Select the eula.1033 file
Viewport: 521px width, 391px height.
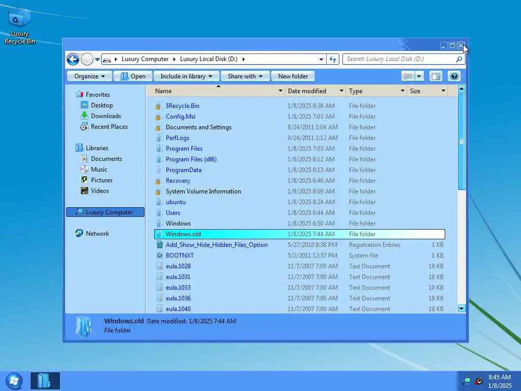pos(178,288)
